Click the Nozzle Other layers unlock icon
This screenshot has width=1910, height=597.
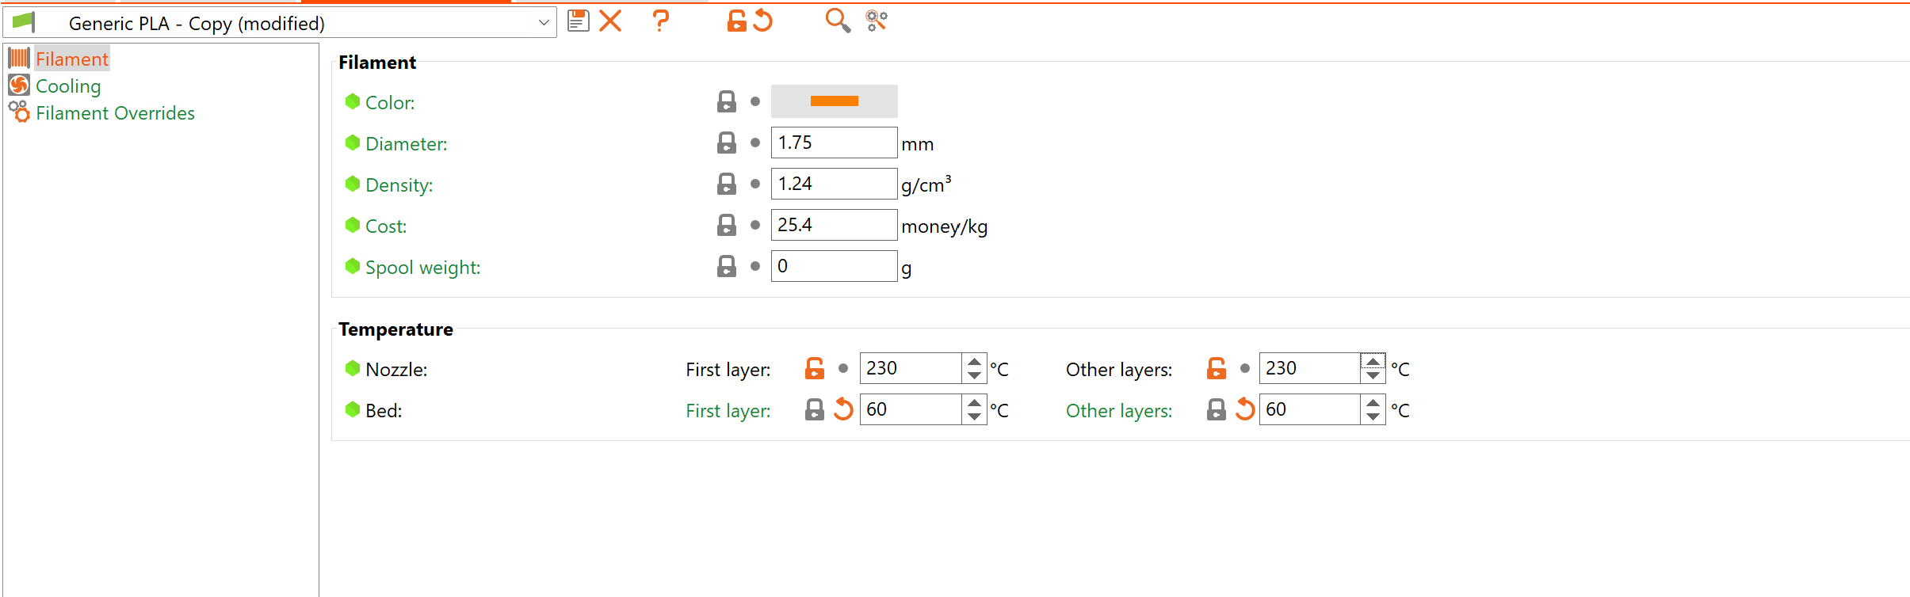coord(1217,368)
